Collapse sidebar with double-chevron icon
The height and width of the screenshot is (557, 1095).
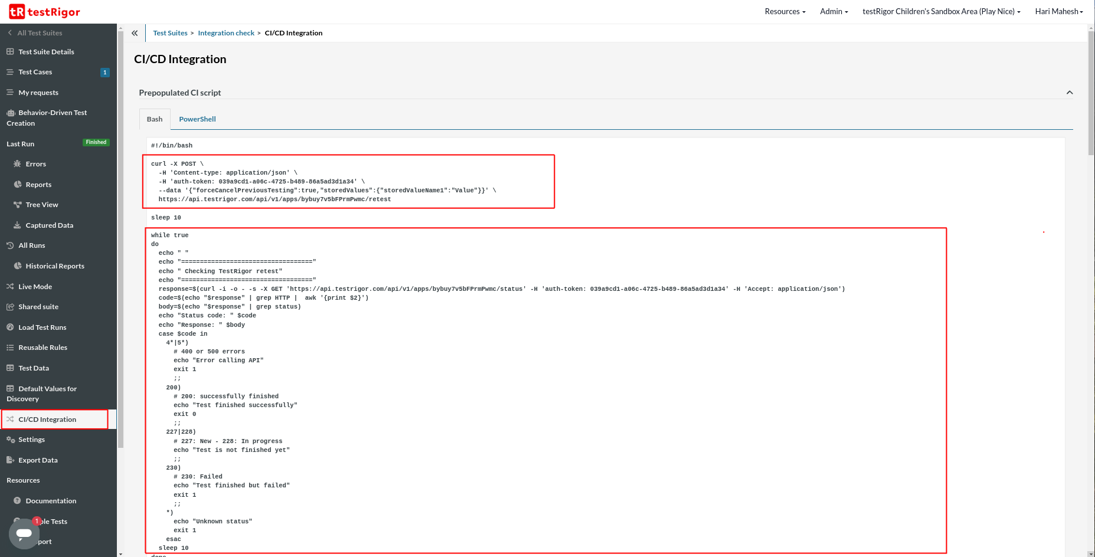tap(135, 33)
